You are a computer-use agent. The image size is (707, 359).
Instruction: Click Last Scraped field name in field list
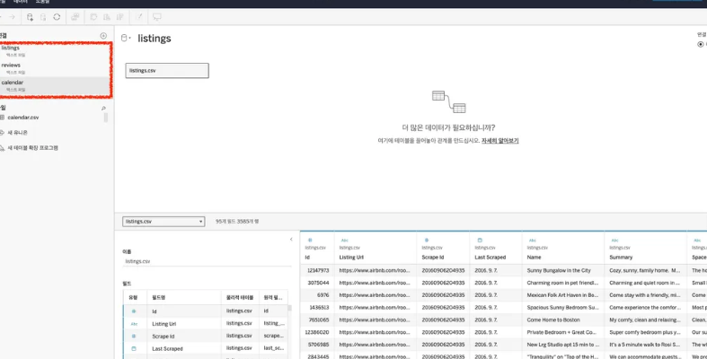(167, 348)
